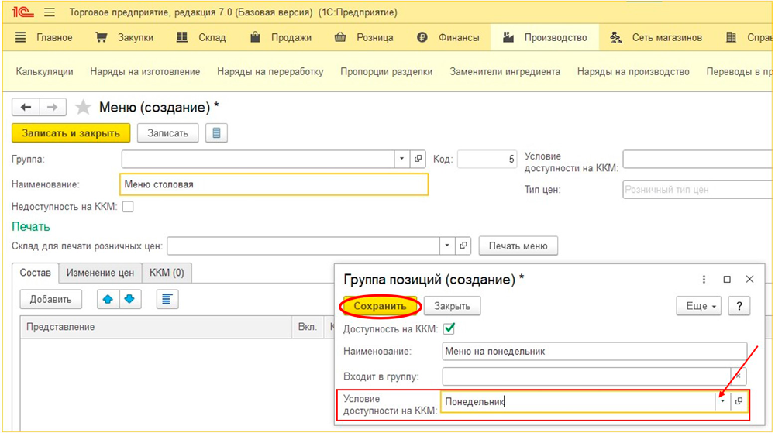The image size is (775, 433).
Task: Open the hamburger main menu in title bar
Action: pos(50,13)
